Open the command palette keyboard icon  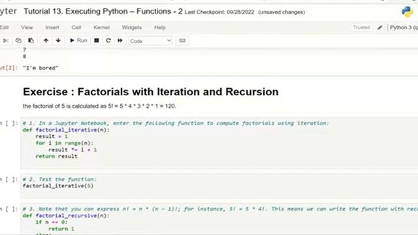click(182, 40)
